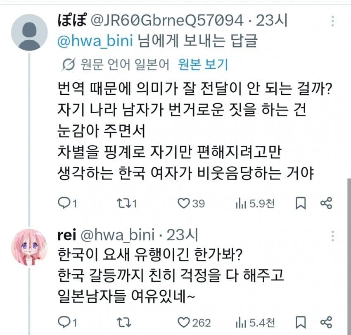Open more options on rei's tweet

click(x=333, y=236)
